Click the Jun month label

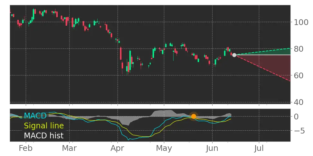(x=212, y=148)
